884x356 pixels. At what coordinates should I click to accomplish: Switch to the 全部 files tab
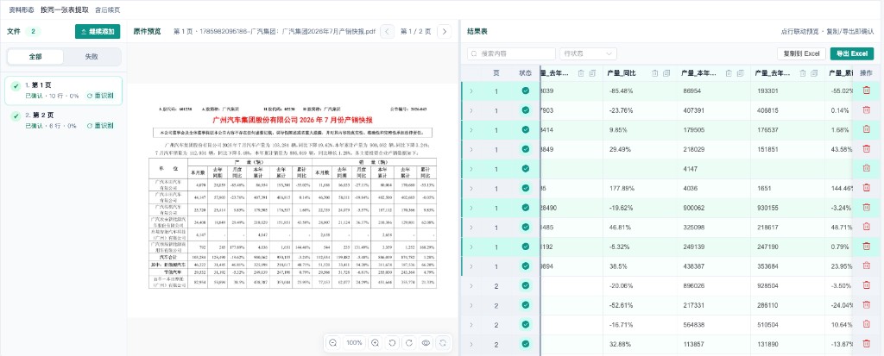[35, 57]
